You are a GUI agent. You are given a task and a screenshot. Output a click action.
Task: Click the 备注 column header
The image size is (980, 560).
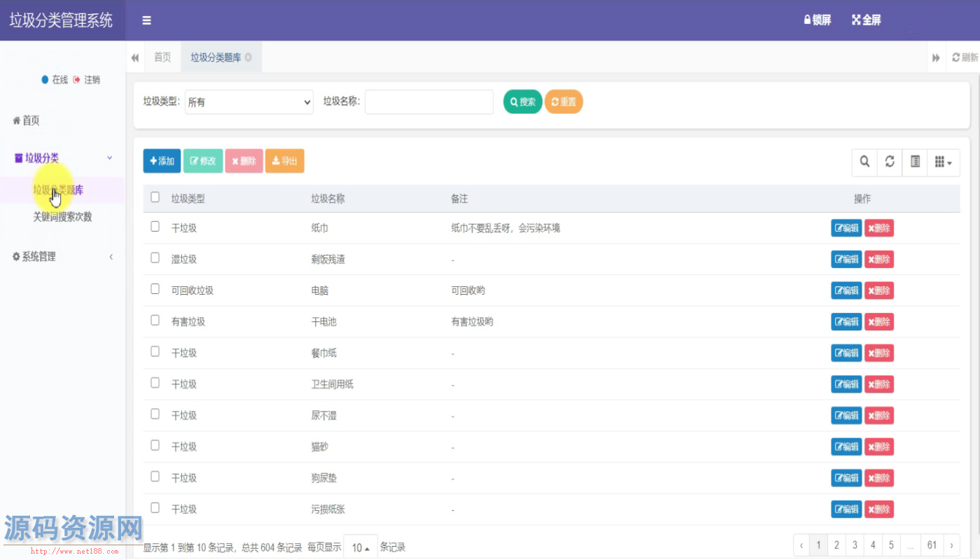[x=459, y=199]
